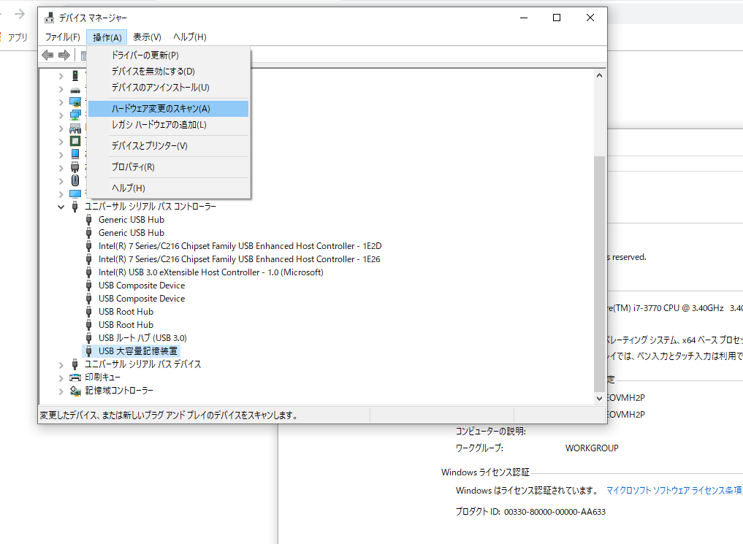Click the Device Manager icon in the title bar
This screenshot has height=544, width=743.
pos(48,17)
